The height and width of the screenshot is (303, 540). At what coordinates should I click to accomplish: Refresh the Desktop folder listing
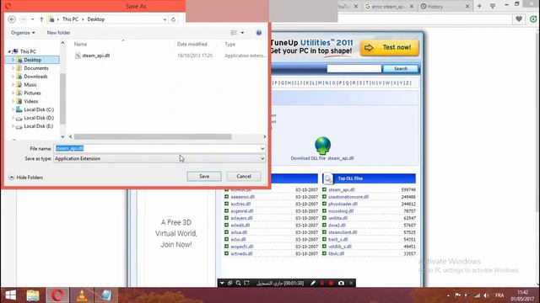click(x=173, y=19)
